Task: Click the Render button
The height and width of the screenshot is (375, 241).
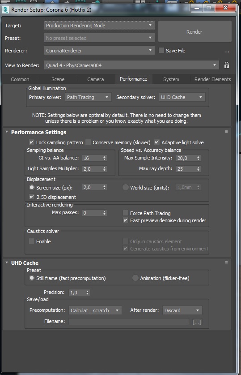Action: (194, 32)
